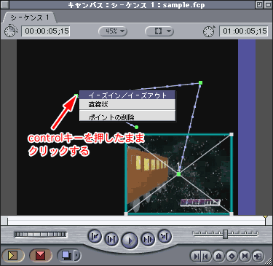This screenshot has width=273, height=266.
Task: Click the Play button in transport controls
Action: (x=130, y=240)
